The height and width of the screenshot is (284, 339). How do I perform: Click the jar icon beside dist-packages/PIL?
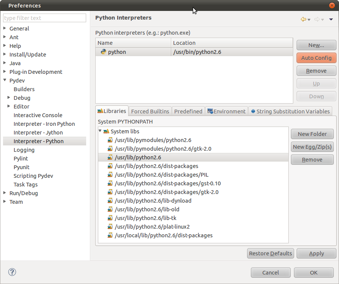(x=110, y=175)
